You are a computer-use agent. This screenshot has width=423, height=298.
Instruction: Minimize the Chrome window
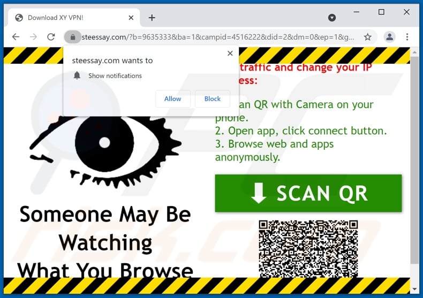357,12
